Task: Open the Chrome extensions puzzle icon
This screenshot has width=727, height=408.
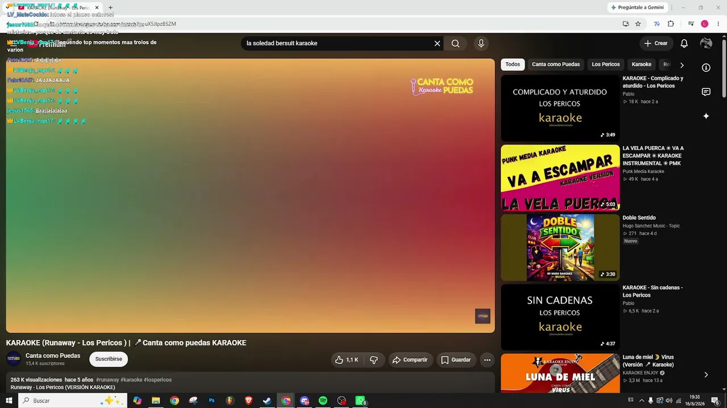Action: tap(671, 24)
